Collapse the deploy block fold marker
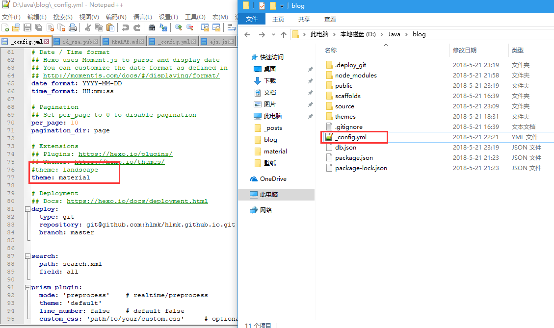Image resolution: width=554 pixels, height=328 pixels. pos(26,209)
